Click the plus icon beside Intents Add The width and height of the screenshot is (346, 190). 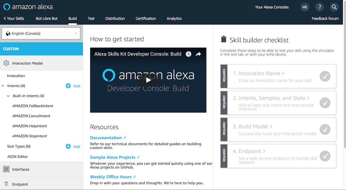click(68, 86)
